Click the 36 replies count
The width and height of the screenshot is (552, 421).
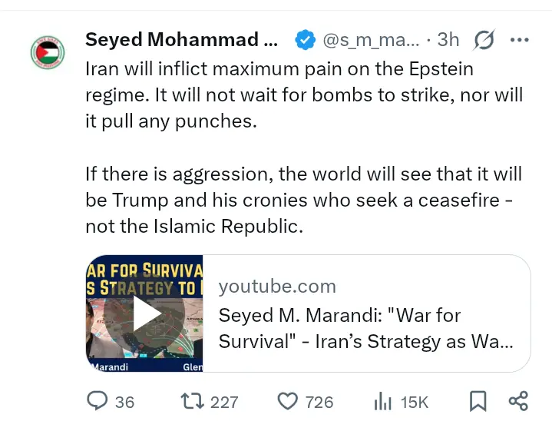[124, 402]
